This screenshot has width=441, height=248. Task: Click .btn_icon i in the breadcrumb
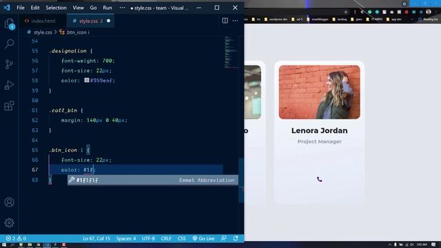(78, 32)
